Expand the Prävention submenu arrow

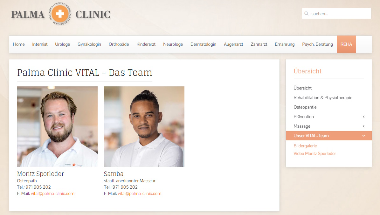363,117
